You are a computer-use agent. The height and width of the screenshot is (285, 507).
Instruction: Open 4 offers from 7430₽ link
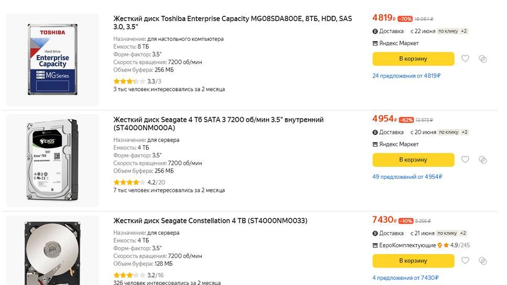405,278
